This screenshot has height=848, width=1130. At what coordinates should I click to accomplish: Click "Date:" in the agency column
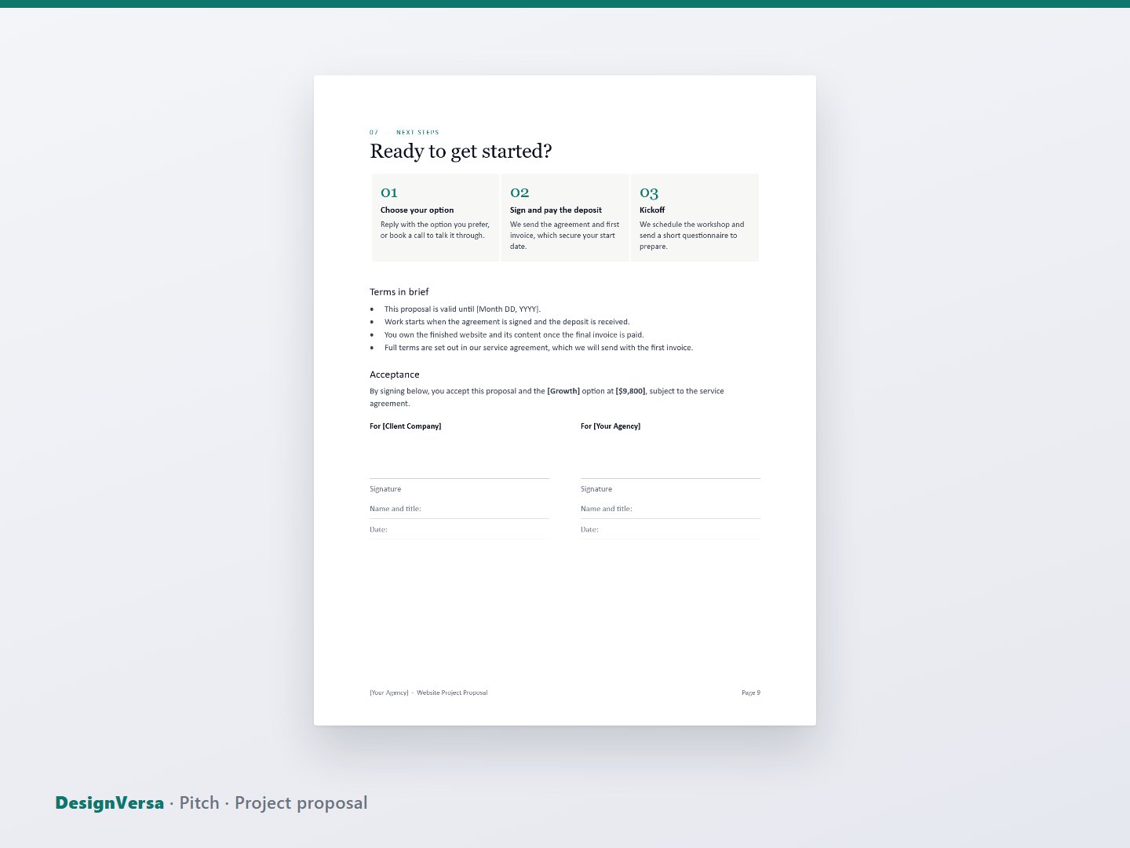pos(589,530)
